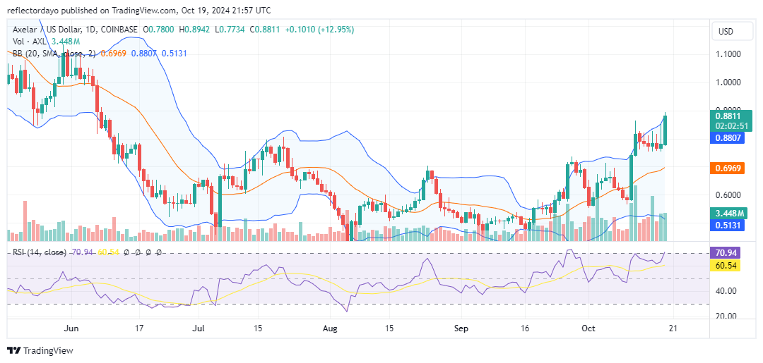Viewport: 763px width, 363px height.
Task: Click the Vol · AXL indicator label
Action: coord(28,42)
